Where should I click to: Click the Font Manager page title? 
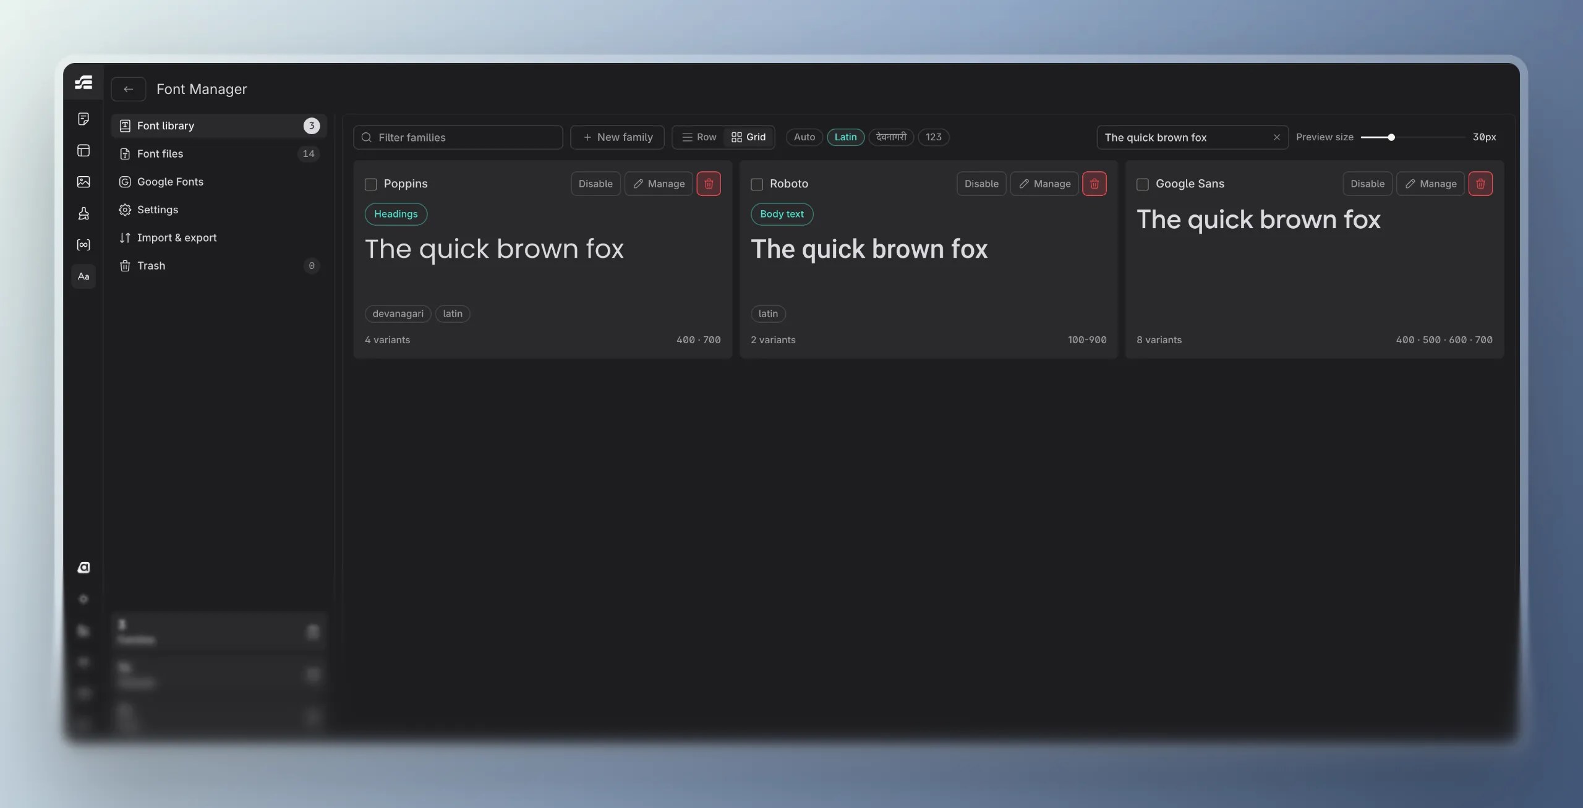[202, 89]
